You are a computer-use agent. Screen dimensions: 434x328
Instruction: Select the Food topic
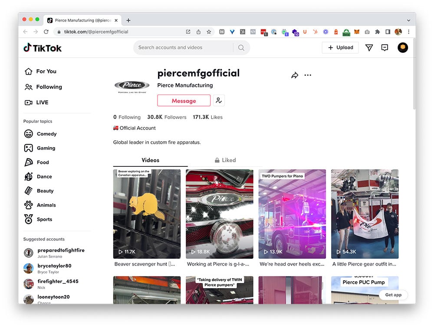point(36,162)
